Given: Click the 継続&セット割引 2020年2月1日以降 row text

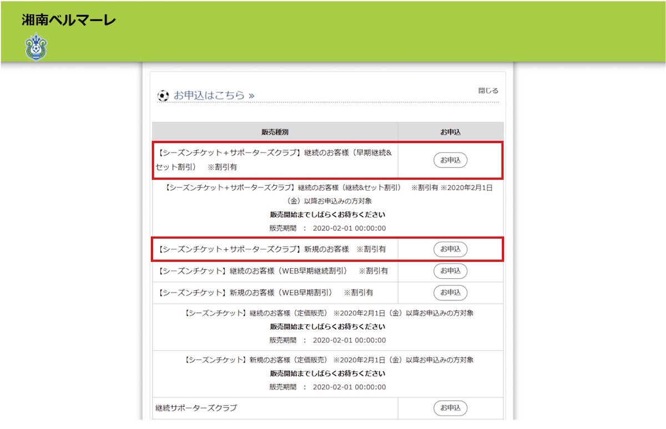Looking at the screenshot, I should coord(329,194).
